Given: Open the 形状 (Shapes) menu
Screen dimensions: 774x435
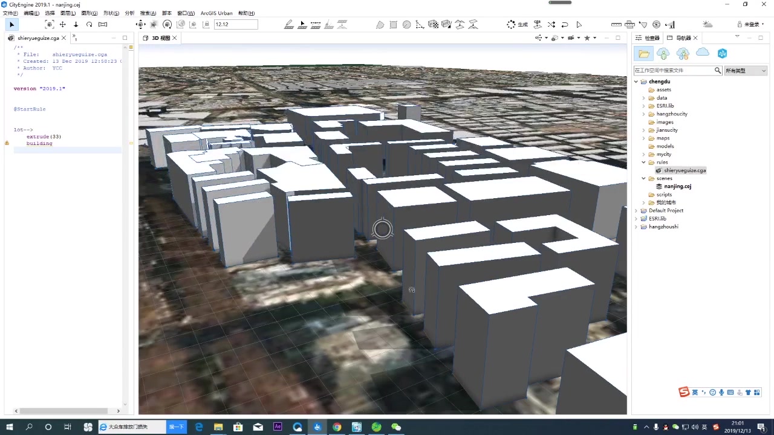Looking at the screenshot, I should (111, 13).
